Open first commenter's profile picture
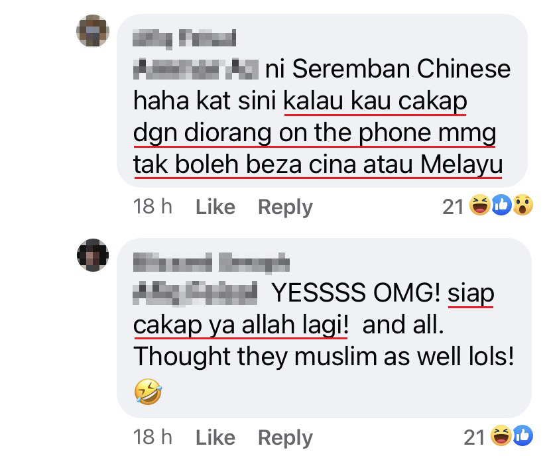Image resolution: width=549 pixels, height=456 pixels. coord(93,30)
